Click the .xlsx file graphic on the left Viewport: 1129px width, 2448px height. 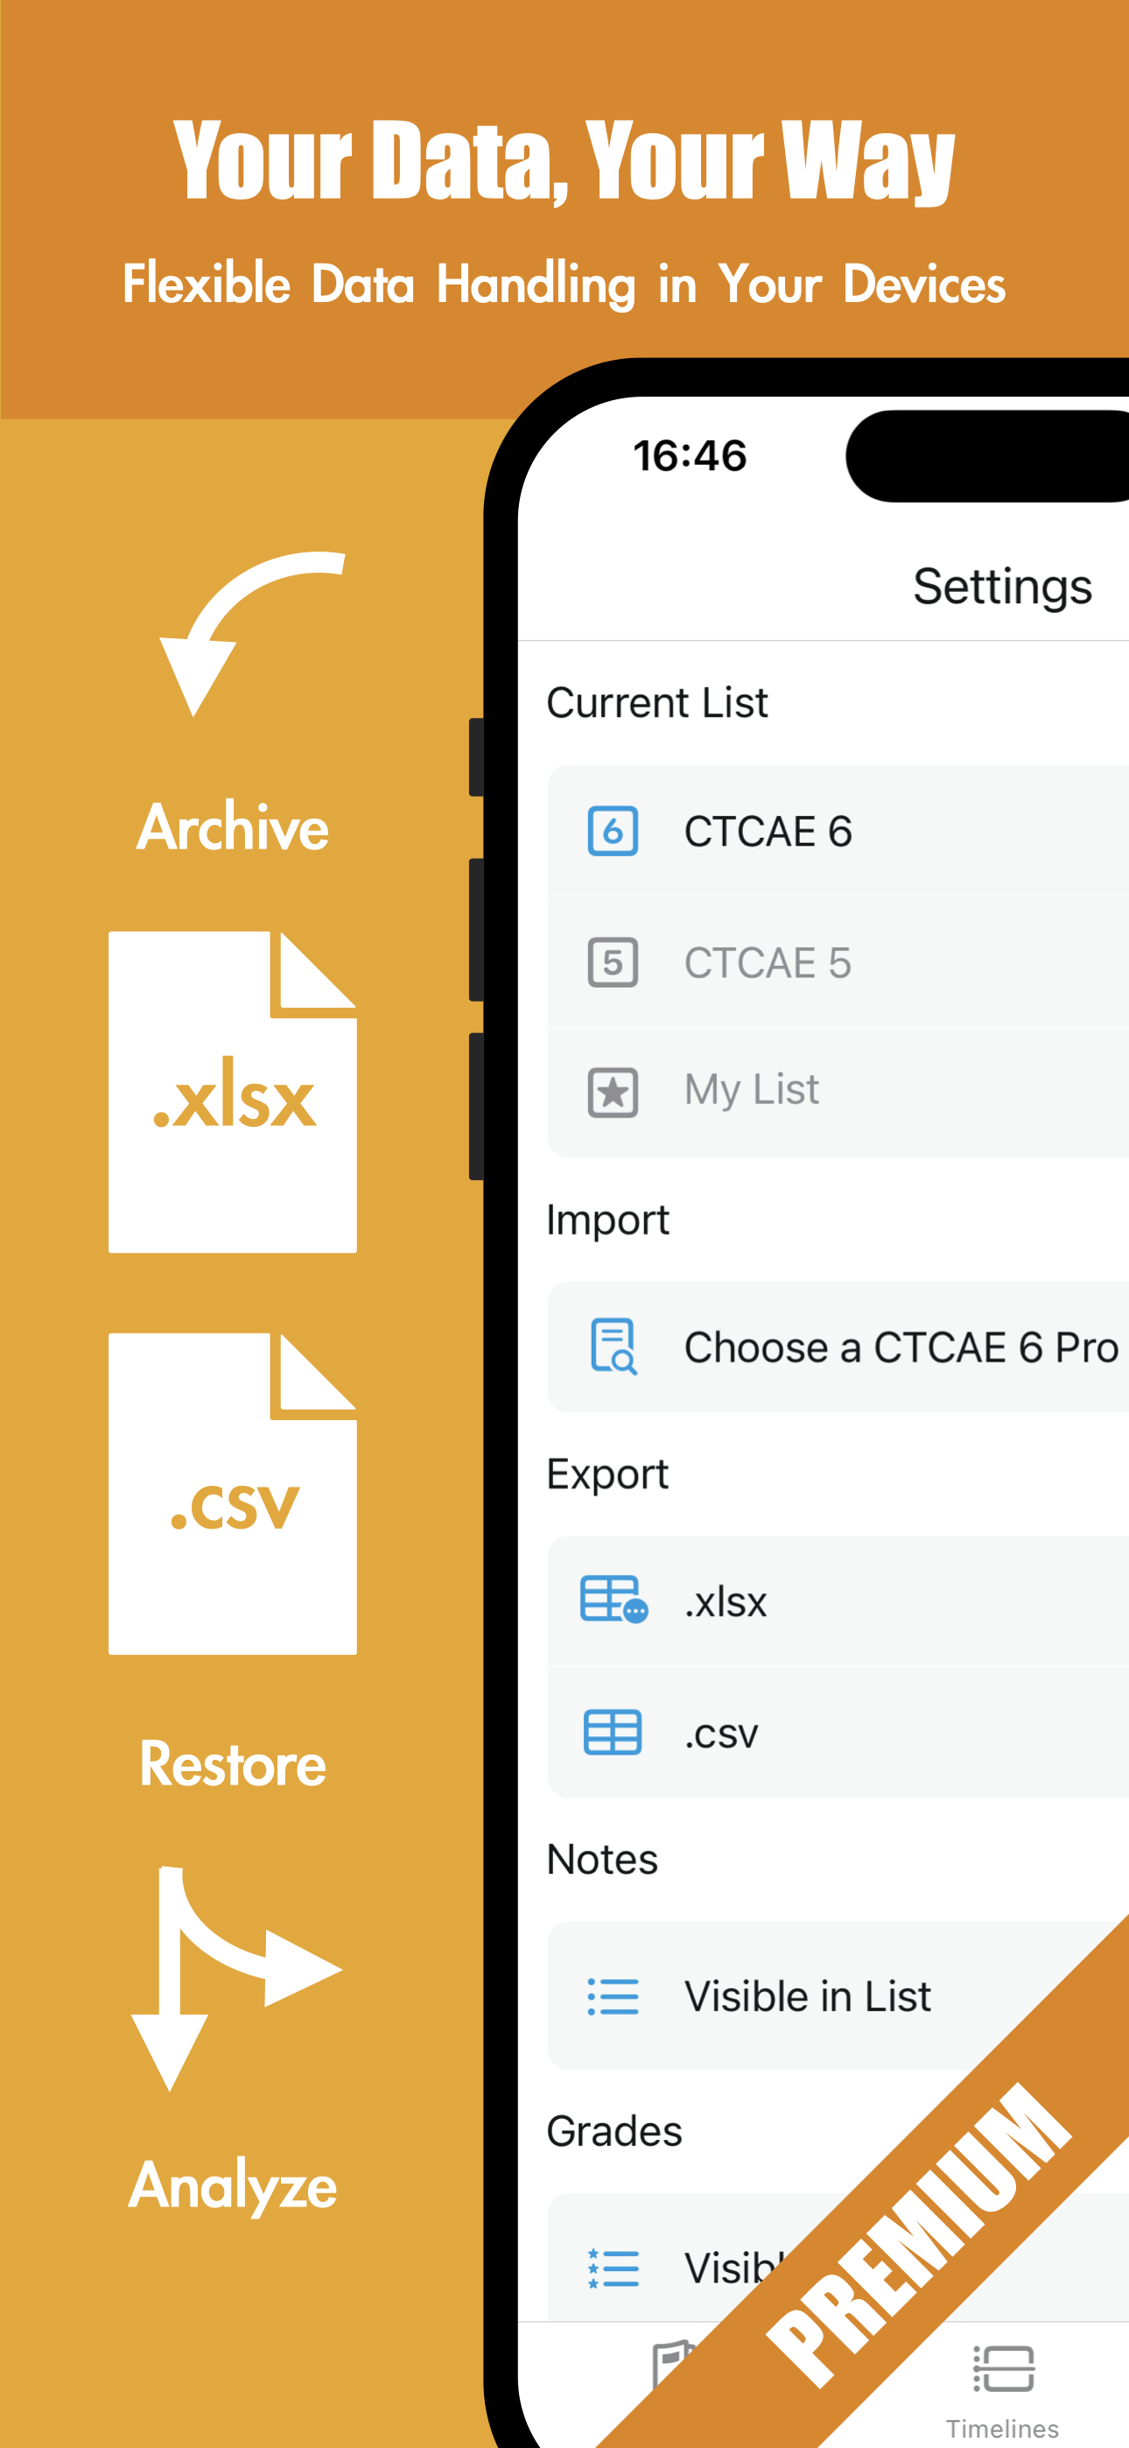231,1093
